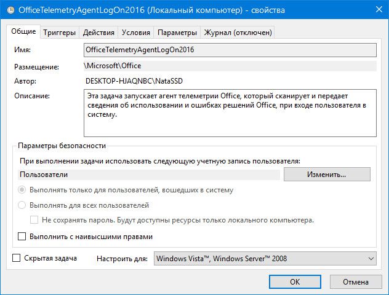
Task: Switch to the Общие tab
Action: (23, 31)
